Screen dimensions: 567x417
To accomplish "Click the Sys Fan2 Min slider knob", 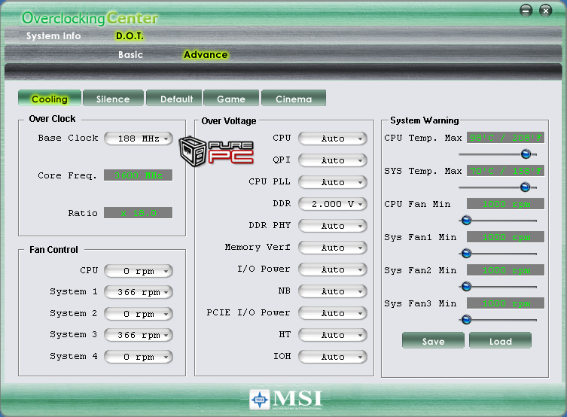I will 466,287.
